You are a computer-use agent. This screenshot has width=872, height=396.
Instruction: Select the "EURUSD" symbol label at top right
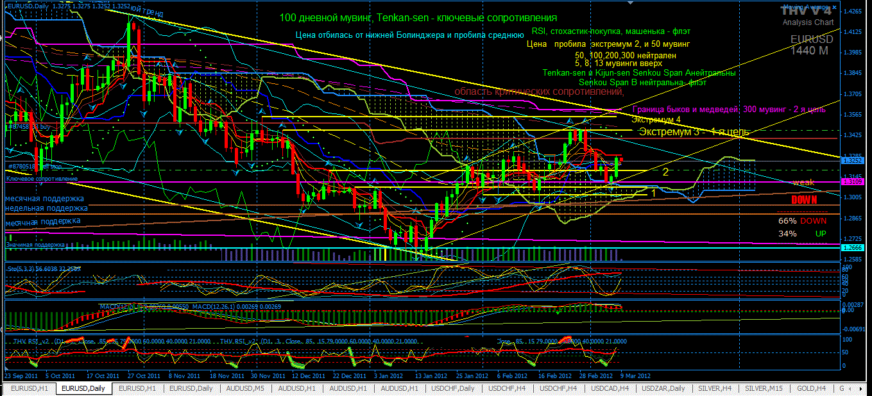point(812,39)
